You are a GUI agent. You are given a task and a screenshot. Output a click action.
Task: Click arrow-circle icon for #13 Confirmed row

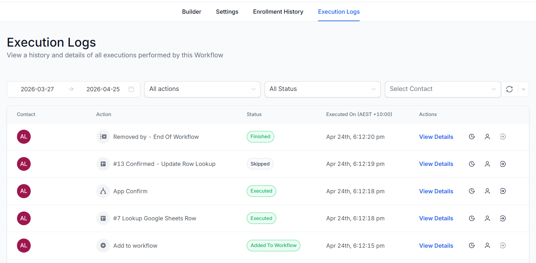pos(503,164)
